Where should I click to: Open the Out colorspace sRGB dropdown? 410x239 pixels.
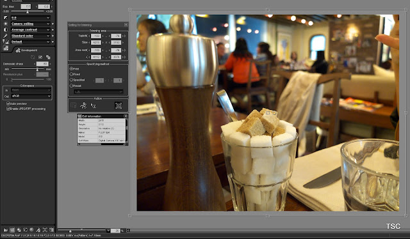(31, 96)
